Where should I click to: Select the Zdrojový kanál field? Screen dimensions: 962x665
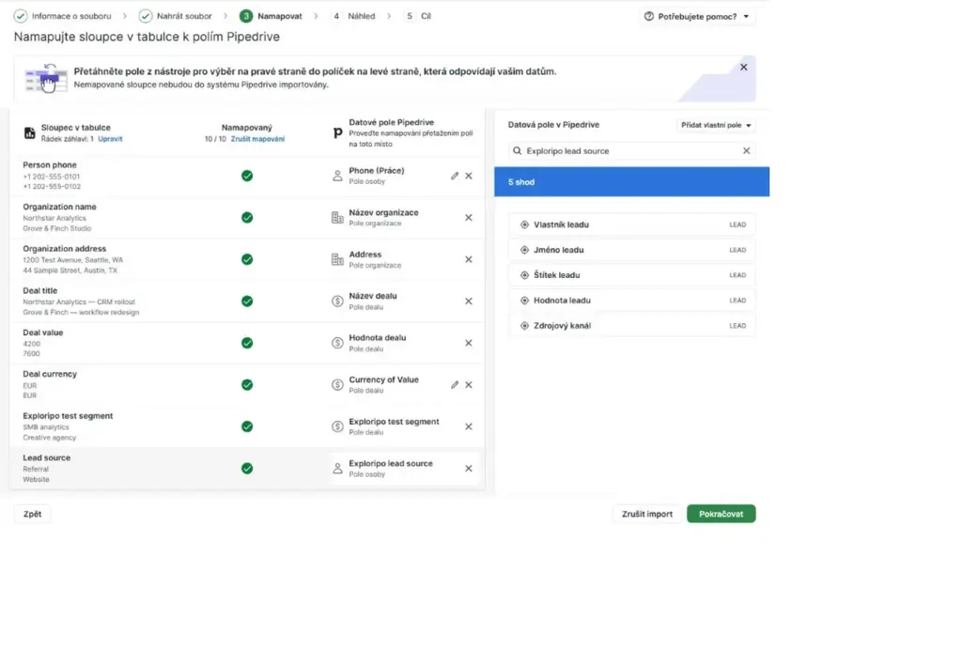632,326
